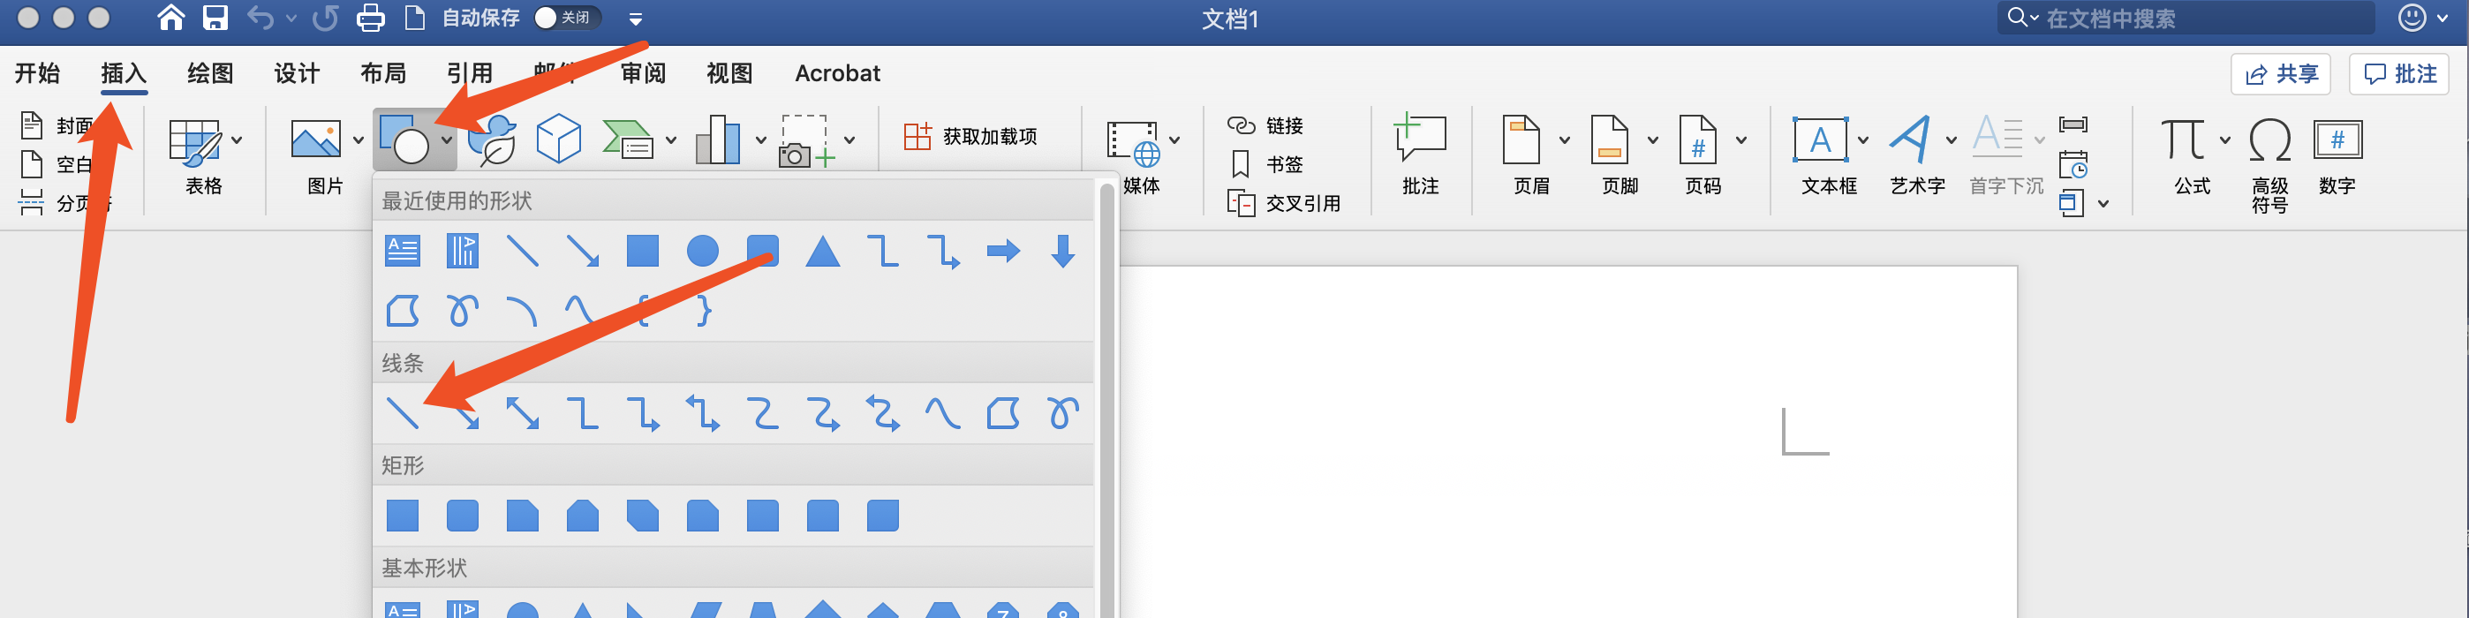This screenshot has width=2469, height=618.
Task: Pick the recently used right brace shape
Action: [x=704, y=311]
